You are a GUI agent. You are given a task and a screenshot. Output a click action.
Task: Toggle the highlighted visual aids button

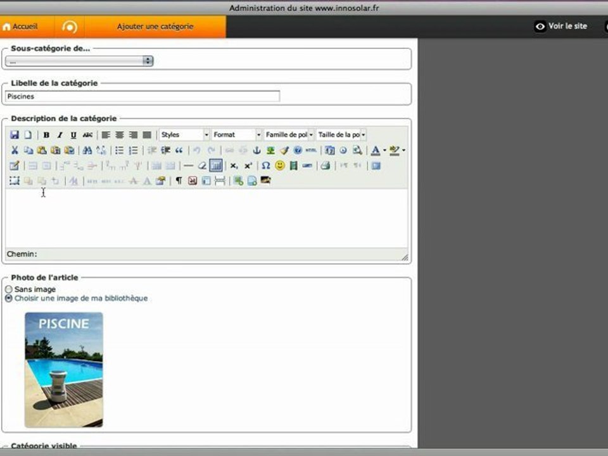click(x=215, y=165)
